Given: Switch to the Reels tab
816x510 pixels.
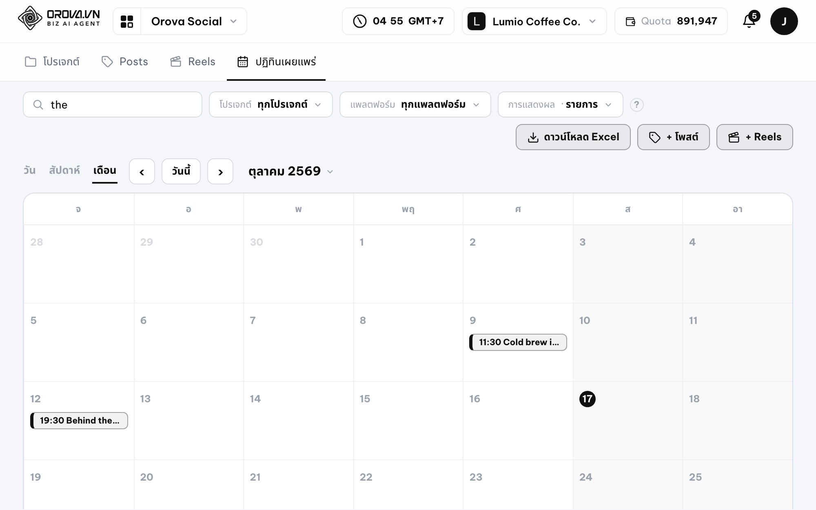Looking at the screenshot, I should tap(193, 62).
